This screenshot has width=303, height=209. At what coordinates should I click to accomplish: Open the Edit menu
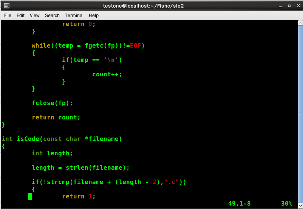(20, 15)
